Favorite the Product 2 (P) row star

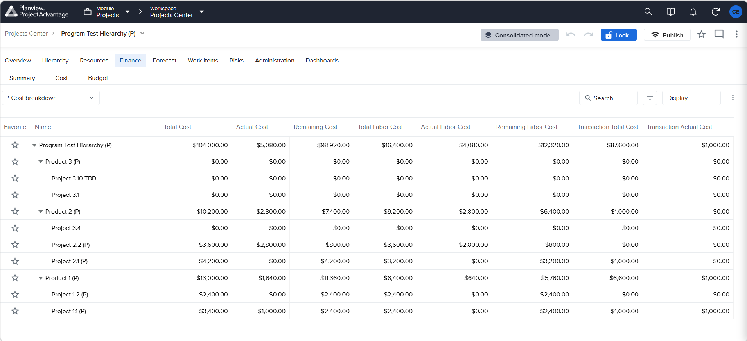click(15, 211)
